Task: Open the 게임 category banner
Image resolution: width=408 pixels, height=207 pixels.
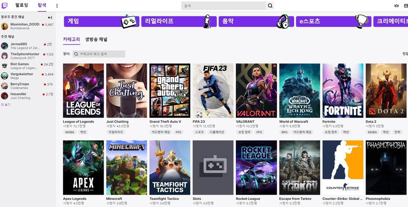Action: (x=102, y=22)
